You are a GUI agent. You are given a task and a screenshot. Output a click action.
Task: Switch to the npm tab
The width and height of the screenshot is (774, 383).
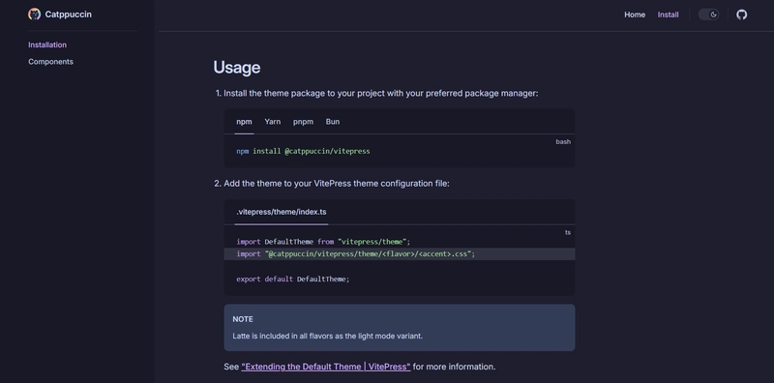(x=244, y=122)
